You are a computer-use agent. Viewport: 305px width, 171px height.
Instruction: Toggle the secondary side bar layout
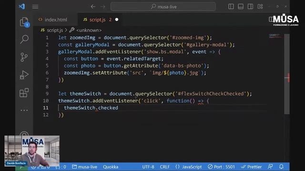[250, 7]
